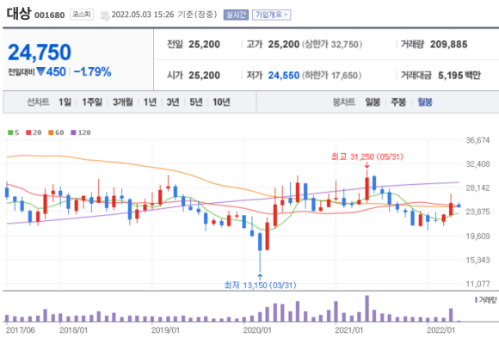Screen dimensions: 499x338
Task: Click the stock code 001680
Action: click(x=49, y=15)
